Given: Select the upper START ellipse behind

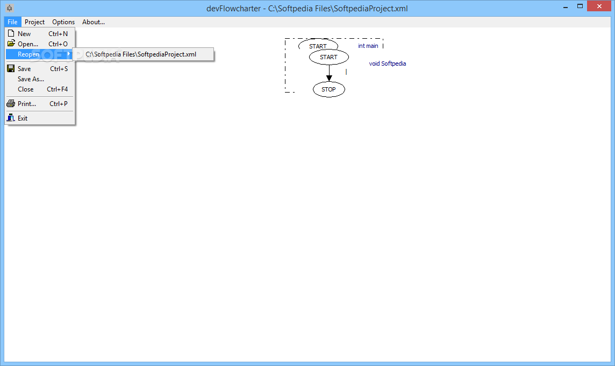Looking at the screenshot, I should 318,44.
